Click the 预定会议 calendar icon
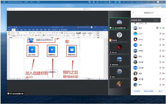Viewport: 166px width, 104px height. pos(72,50)
